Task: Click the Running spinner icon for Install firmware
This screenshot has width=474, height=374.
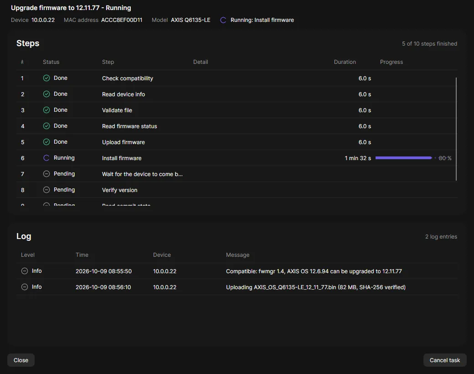Action: point(46,158)
